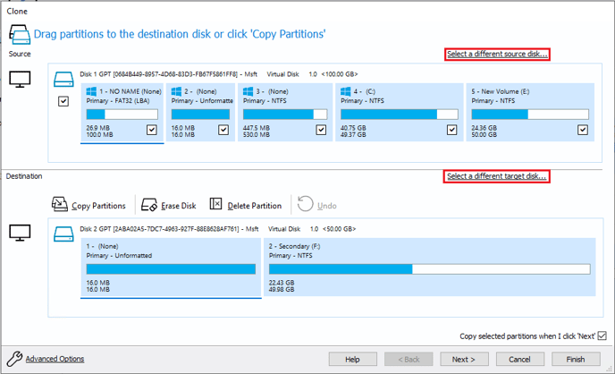The width and height of the screenshot is (615, 374).
Task: Open 'Select a different source disk' link
Action: pos(497,55)
